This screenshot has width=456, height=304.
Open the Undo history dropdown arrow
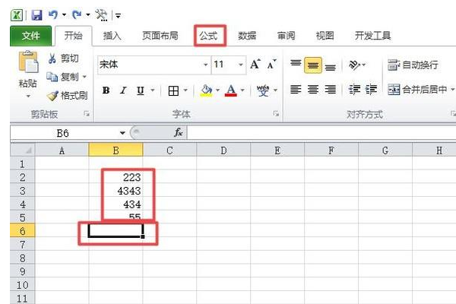tap(64, 15)
